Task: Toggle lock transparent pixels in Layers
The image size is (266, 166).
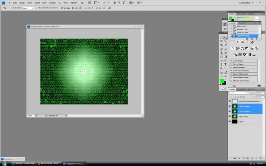Action: pyautogui.click(x=235, y=97)
